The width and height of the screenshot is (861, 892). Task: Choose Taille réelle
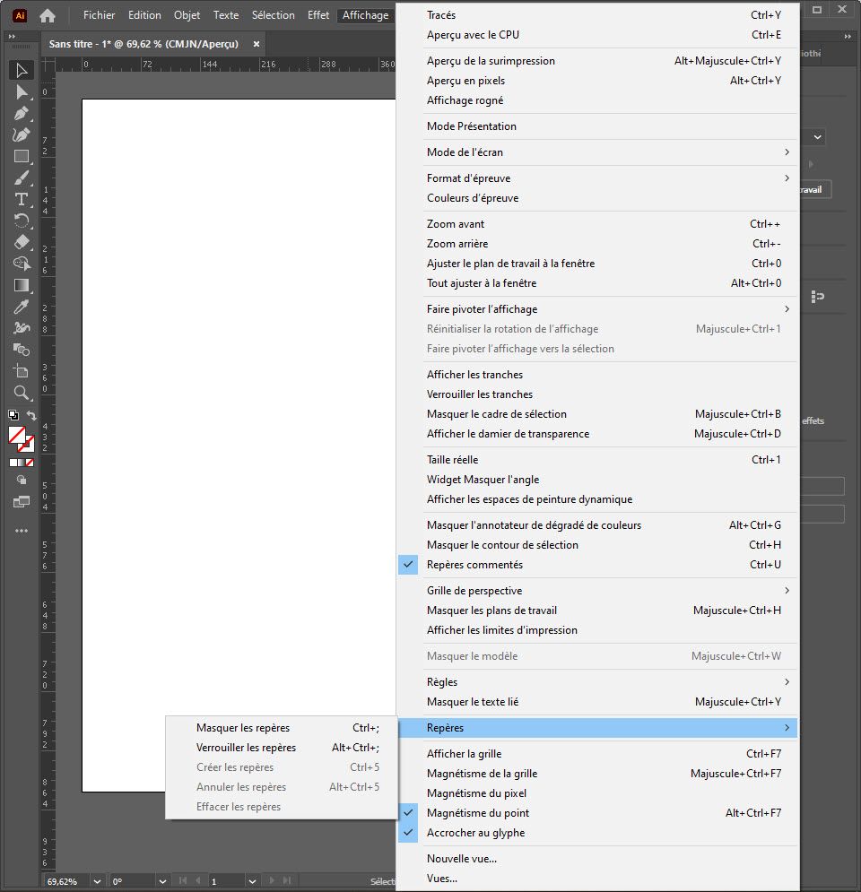pyautogui.click(x=597, y=460)
